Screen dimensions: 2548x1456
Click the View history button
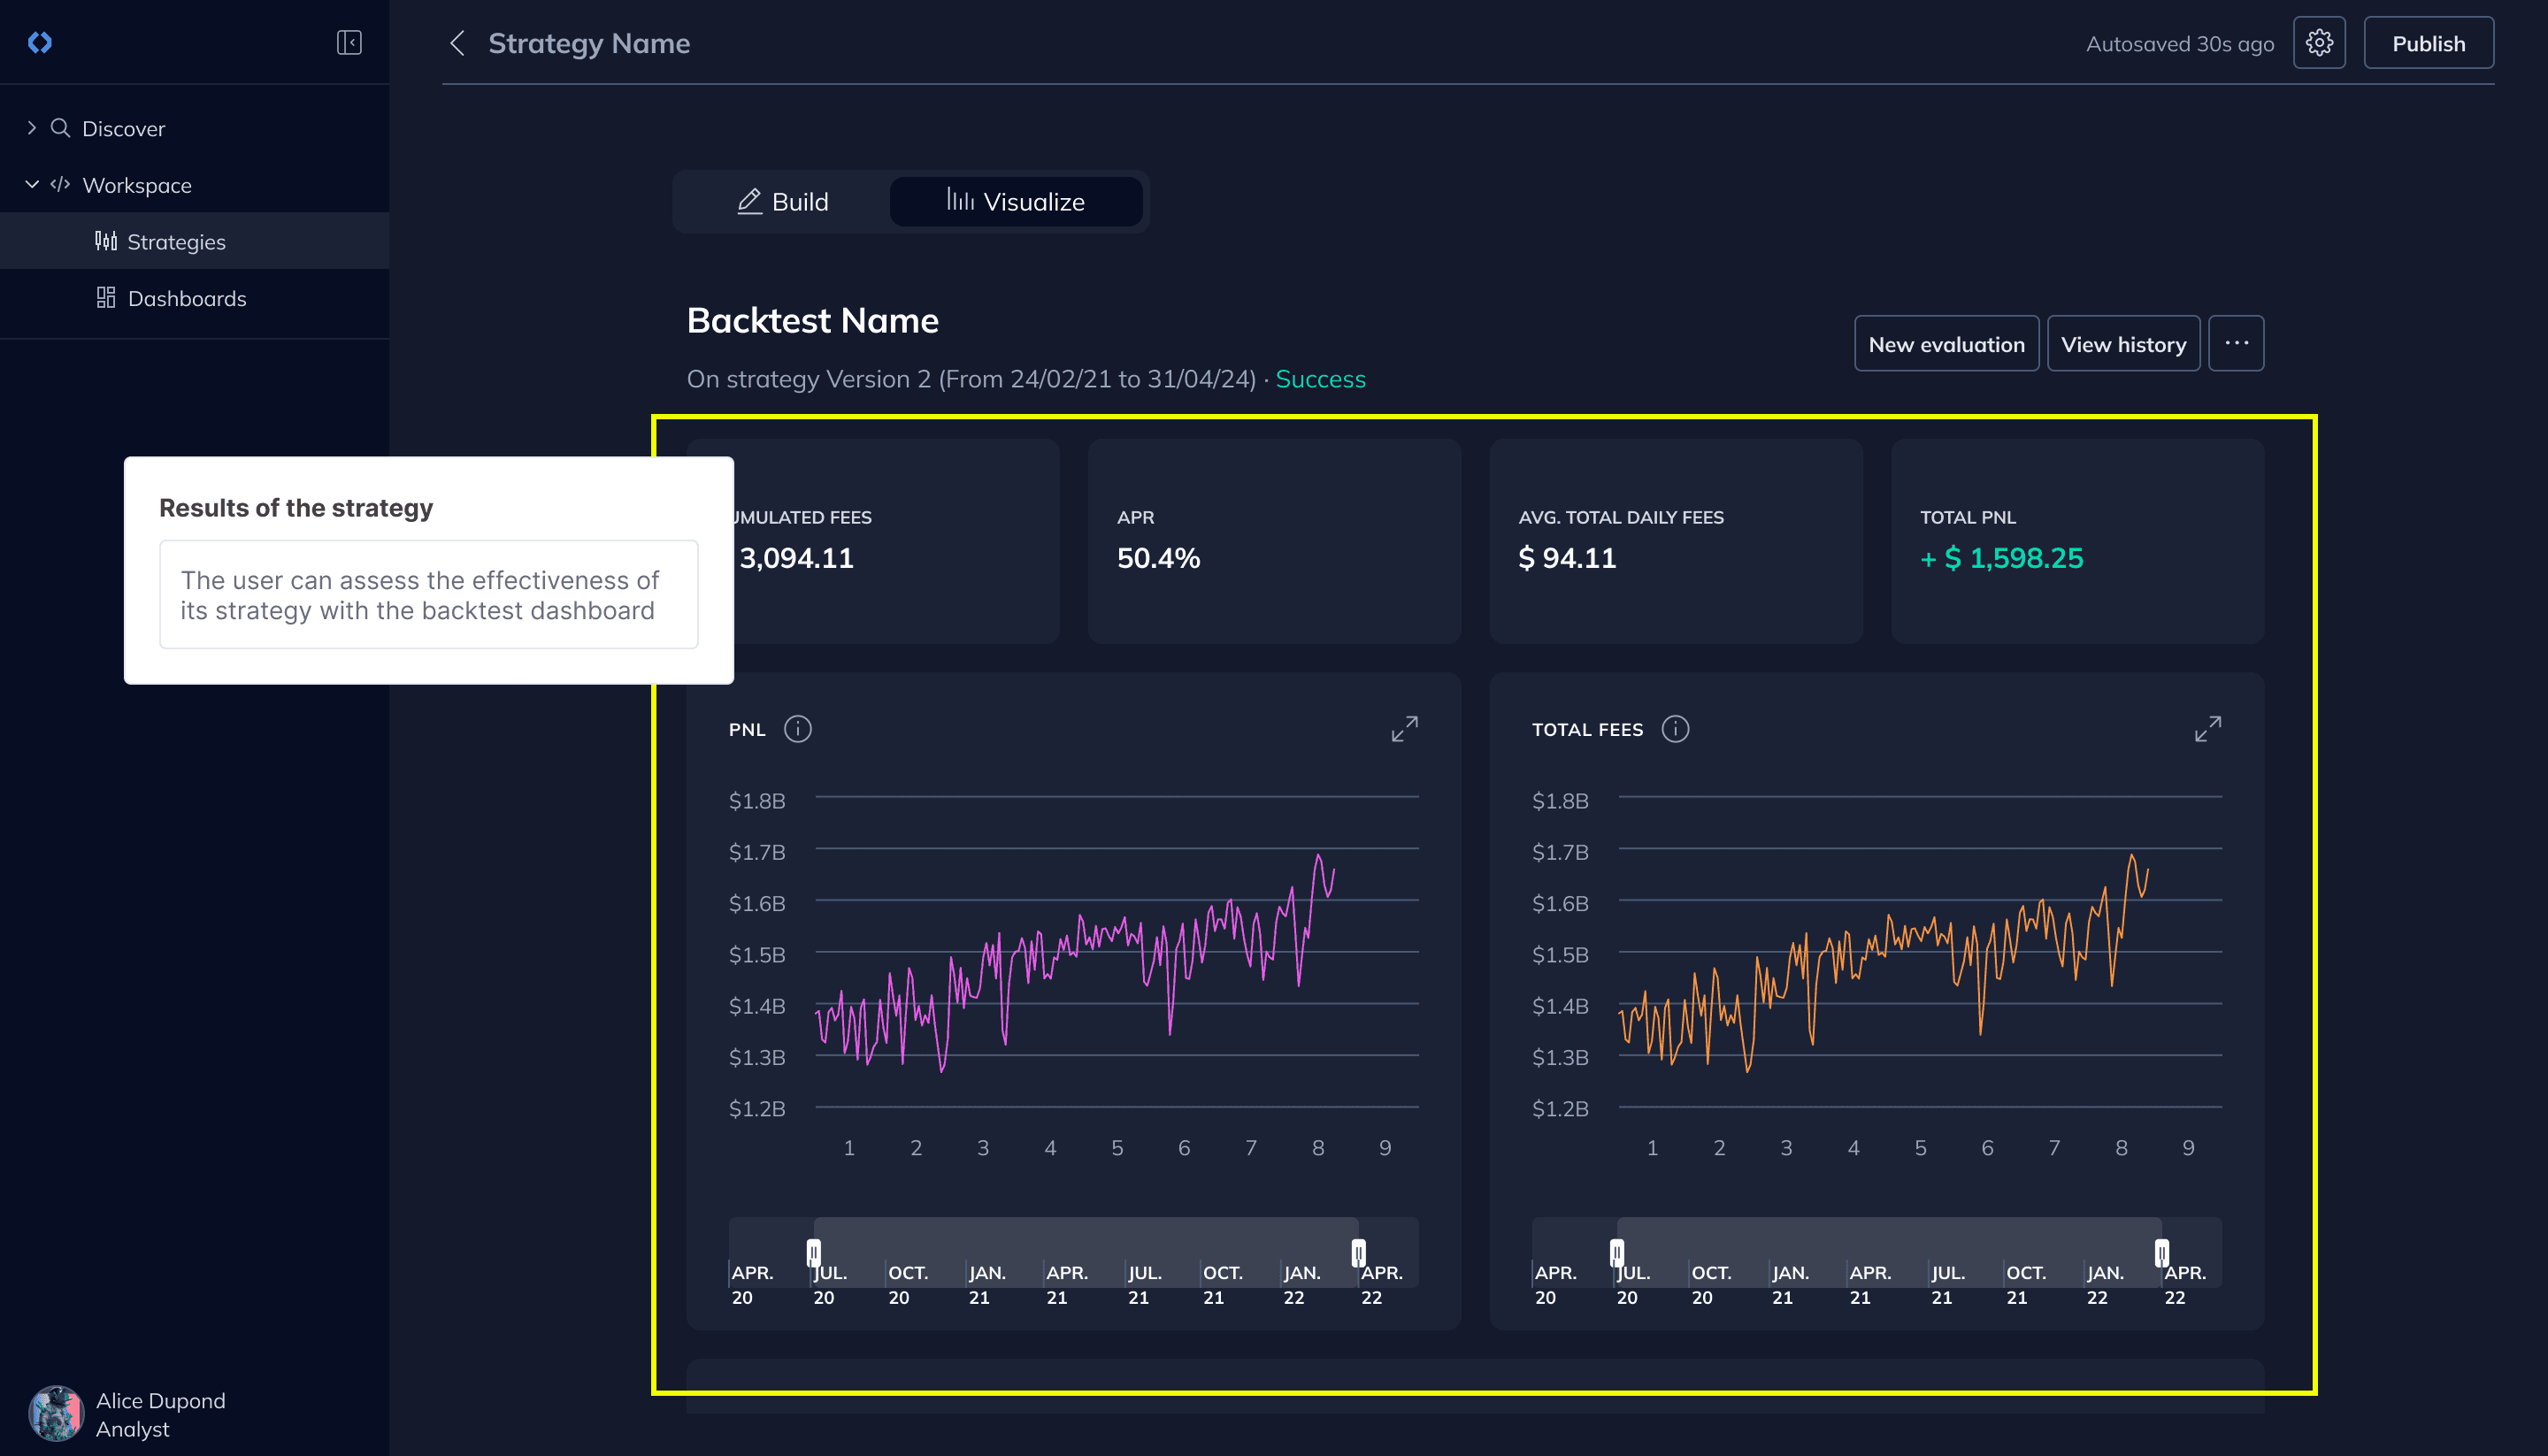[2123, 344]
